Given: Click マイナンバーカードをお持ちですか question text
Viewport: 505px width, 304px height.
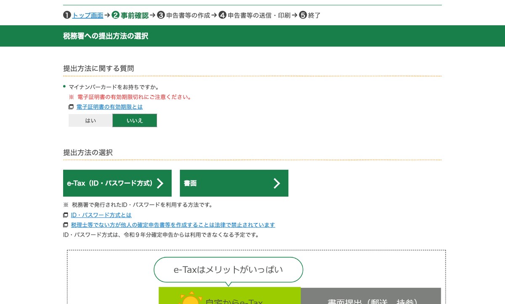Looking at the screenshot, I should pyautogui.click(x=114, y=87).
